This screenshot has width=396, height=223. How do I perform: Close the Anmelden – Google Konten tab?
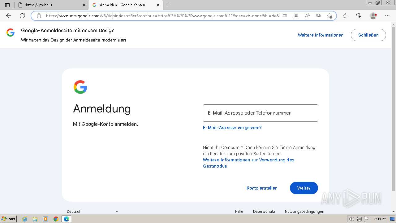coord(158,5)
